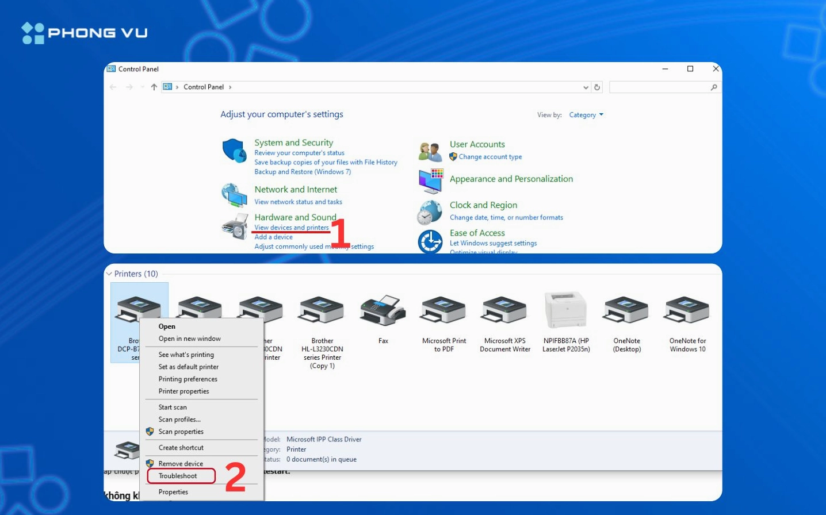Open Printer properties from context menu
This screenshot has width=826, height=515.
(184, 391)
